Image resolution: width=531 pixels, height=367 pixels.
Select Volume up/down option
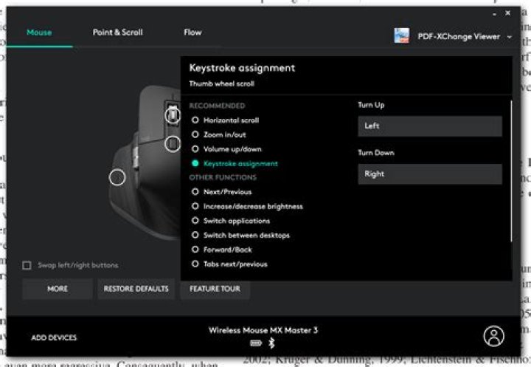pyautogui.click(x=226, y=149)
